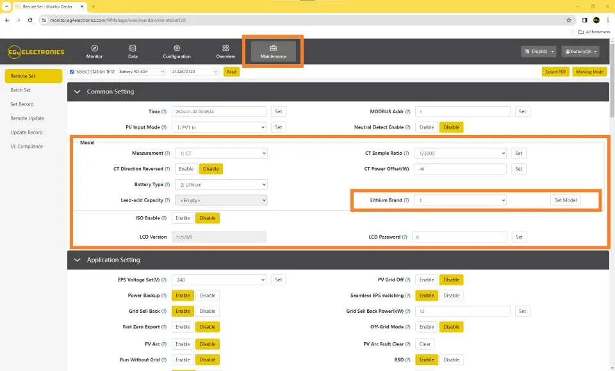Open BatteryQA user menu

[x=580, y=51]
